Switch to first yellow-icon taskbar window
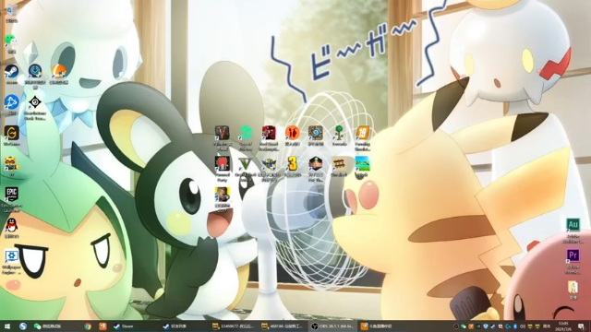The height and width of the screenshot is (332, 591). [x=234, y=326]
